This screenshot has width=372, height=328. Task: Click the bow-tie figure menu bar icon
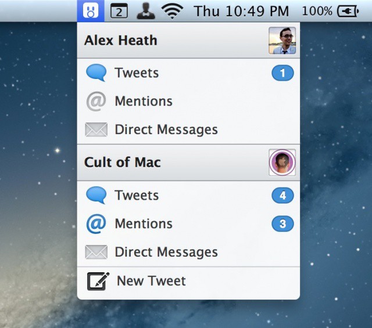pyautogui.click(x=146, y=11)
